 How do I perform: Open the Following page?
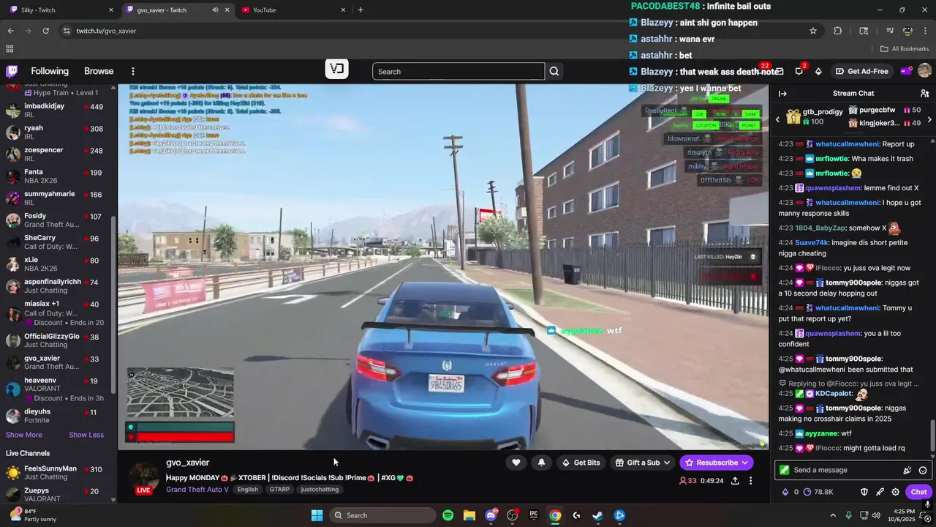pos(50,71)
